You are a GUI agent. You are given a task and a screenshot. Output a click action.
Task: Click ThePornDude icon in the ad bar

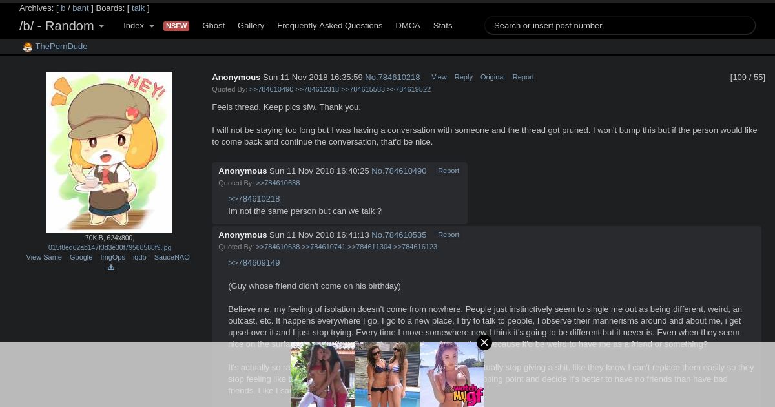[27, 47]
